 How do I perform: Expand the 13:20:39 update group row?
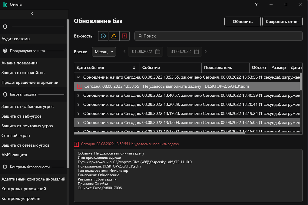click(x=79, y=105)
